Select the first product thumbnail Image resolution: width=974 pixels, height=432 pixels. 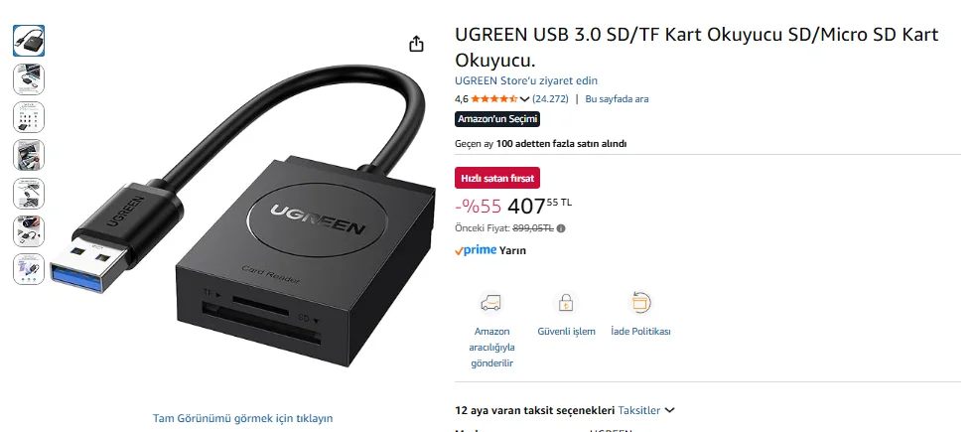29,41
